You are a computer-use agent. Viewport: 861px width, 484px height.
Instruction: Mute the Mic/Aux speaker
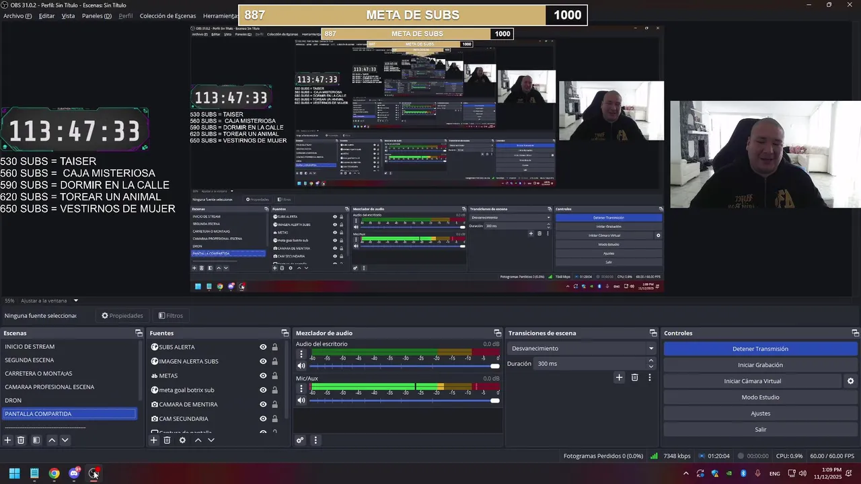tap(301, 400)
